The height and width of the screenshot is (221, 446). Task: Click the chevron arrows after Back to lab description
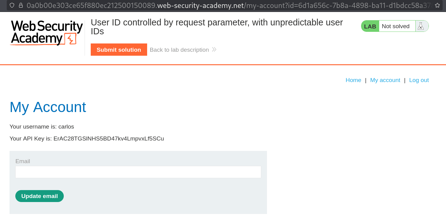[214, 49]
